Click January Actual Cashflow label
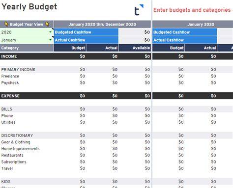The height and width of the screenshot is (188, 233). pos(169,40)
